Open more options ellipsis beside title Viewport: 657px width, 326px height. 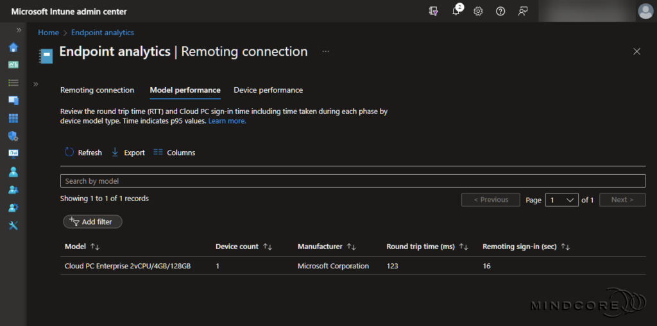(325, 51)
